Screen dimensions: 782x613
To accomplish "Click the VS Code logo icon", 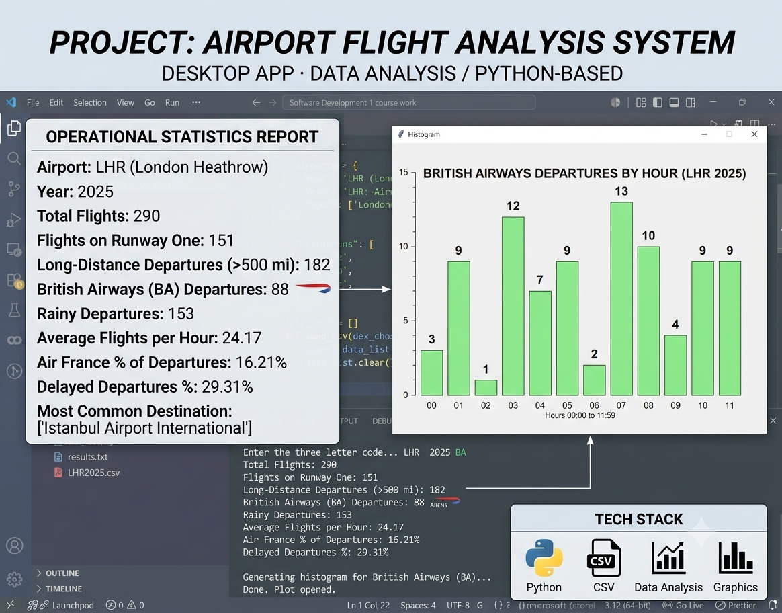I will [x=11, y=102].
